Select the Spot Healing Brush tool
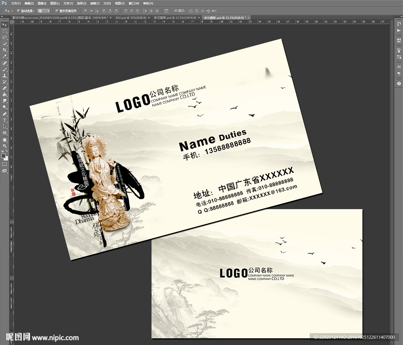 5,63
